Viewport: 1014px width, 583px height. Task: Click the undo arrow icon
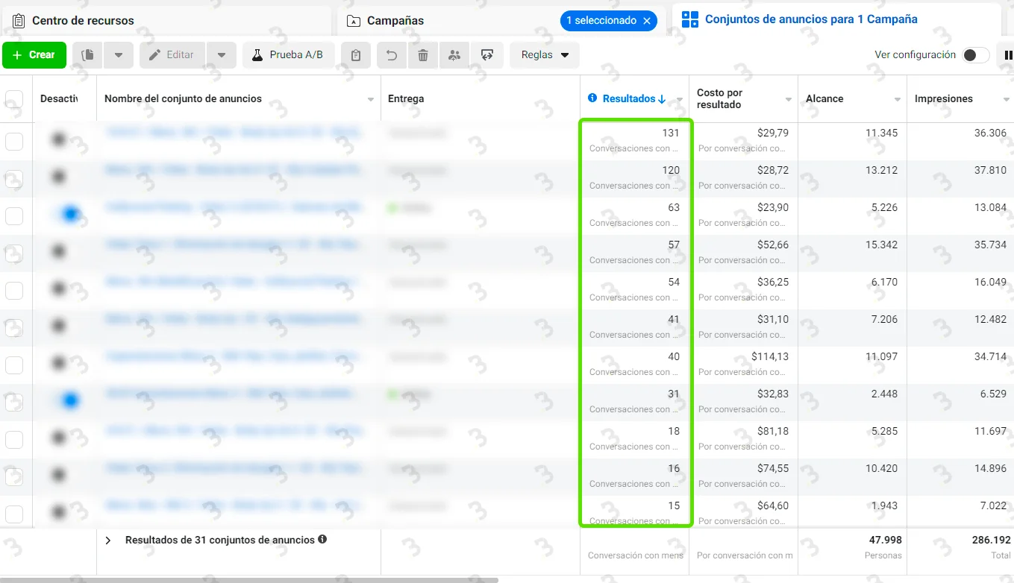tap(392, 55)
